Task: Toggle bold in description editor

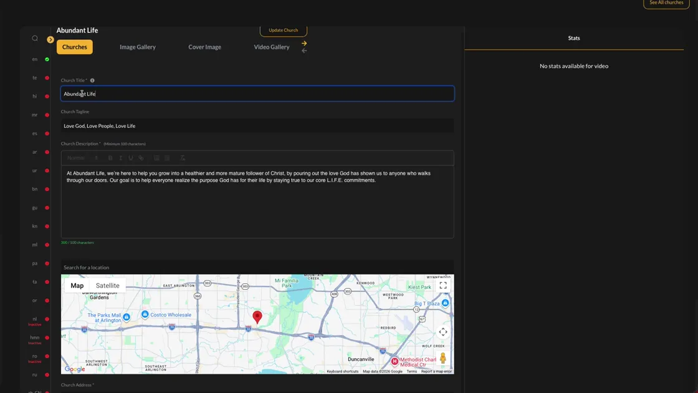Action: pyautogui.click(x=110, y=158)
